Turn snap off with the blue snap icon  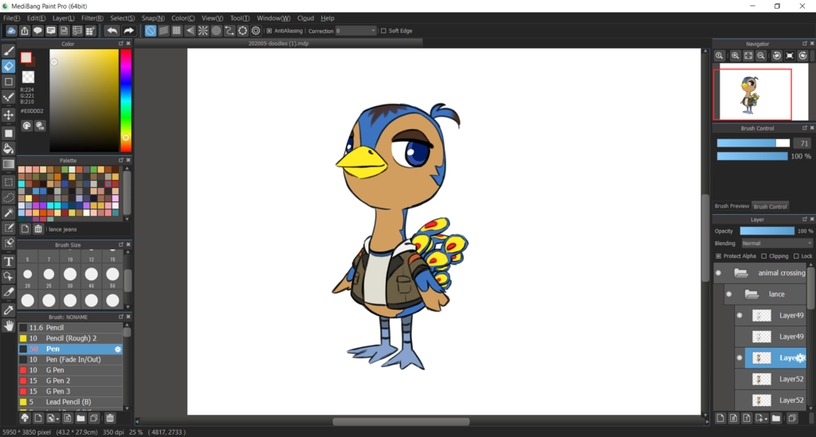pyautogui.click(x=151, y=31)
